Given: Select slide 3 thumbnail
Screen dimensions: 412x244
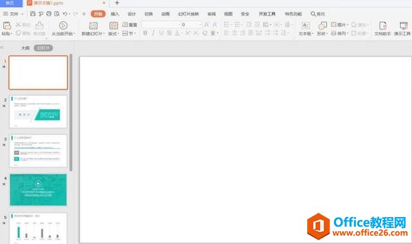Looking at the screenshot, I should tap(38, 151).
